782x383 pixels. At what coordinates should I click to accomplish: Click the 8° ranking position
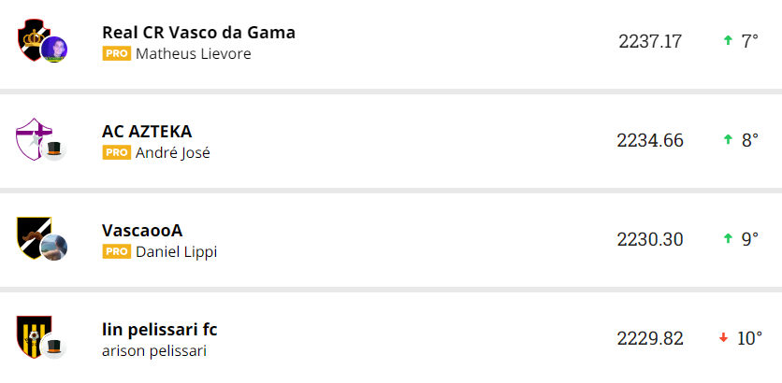coord(749,140)
